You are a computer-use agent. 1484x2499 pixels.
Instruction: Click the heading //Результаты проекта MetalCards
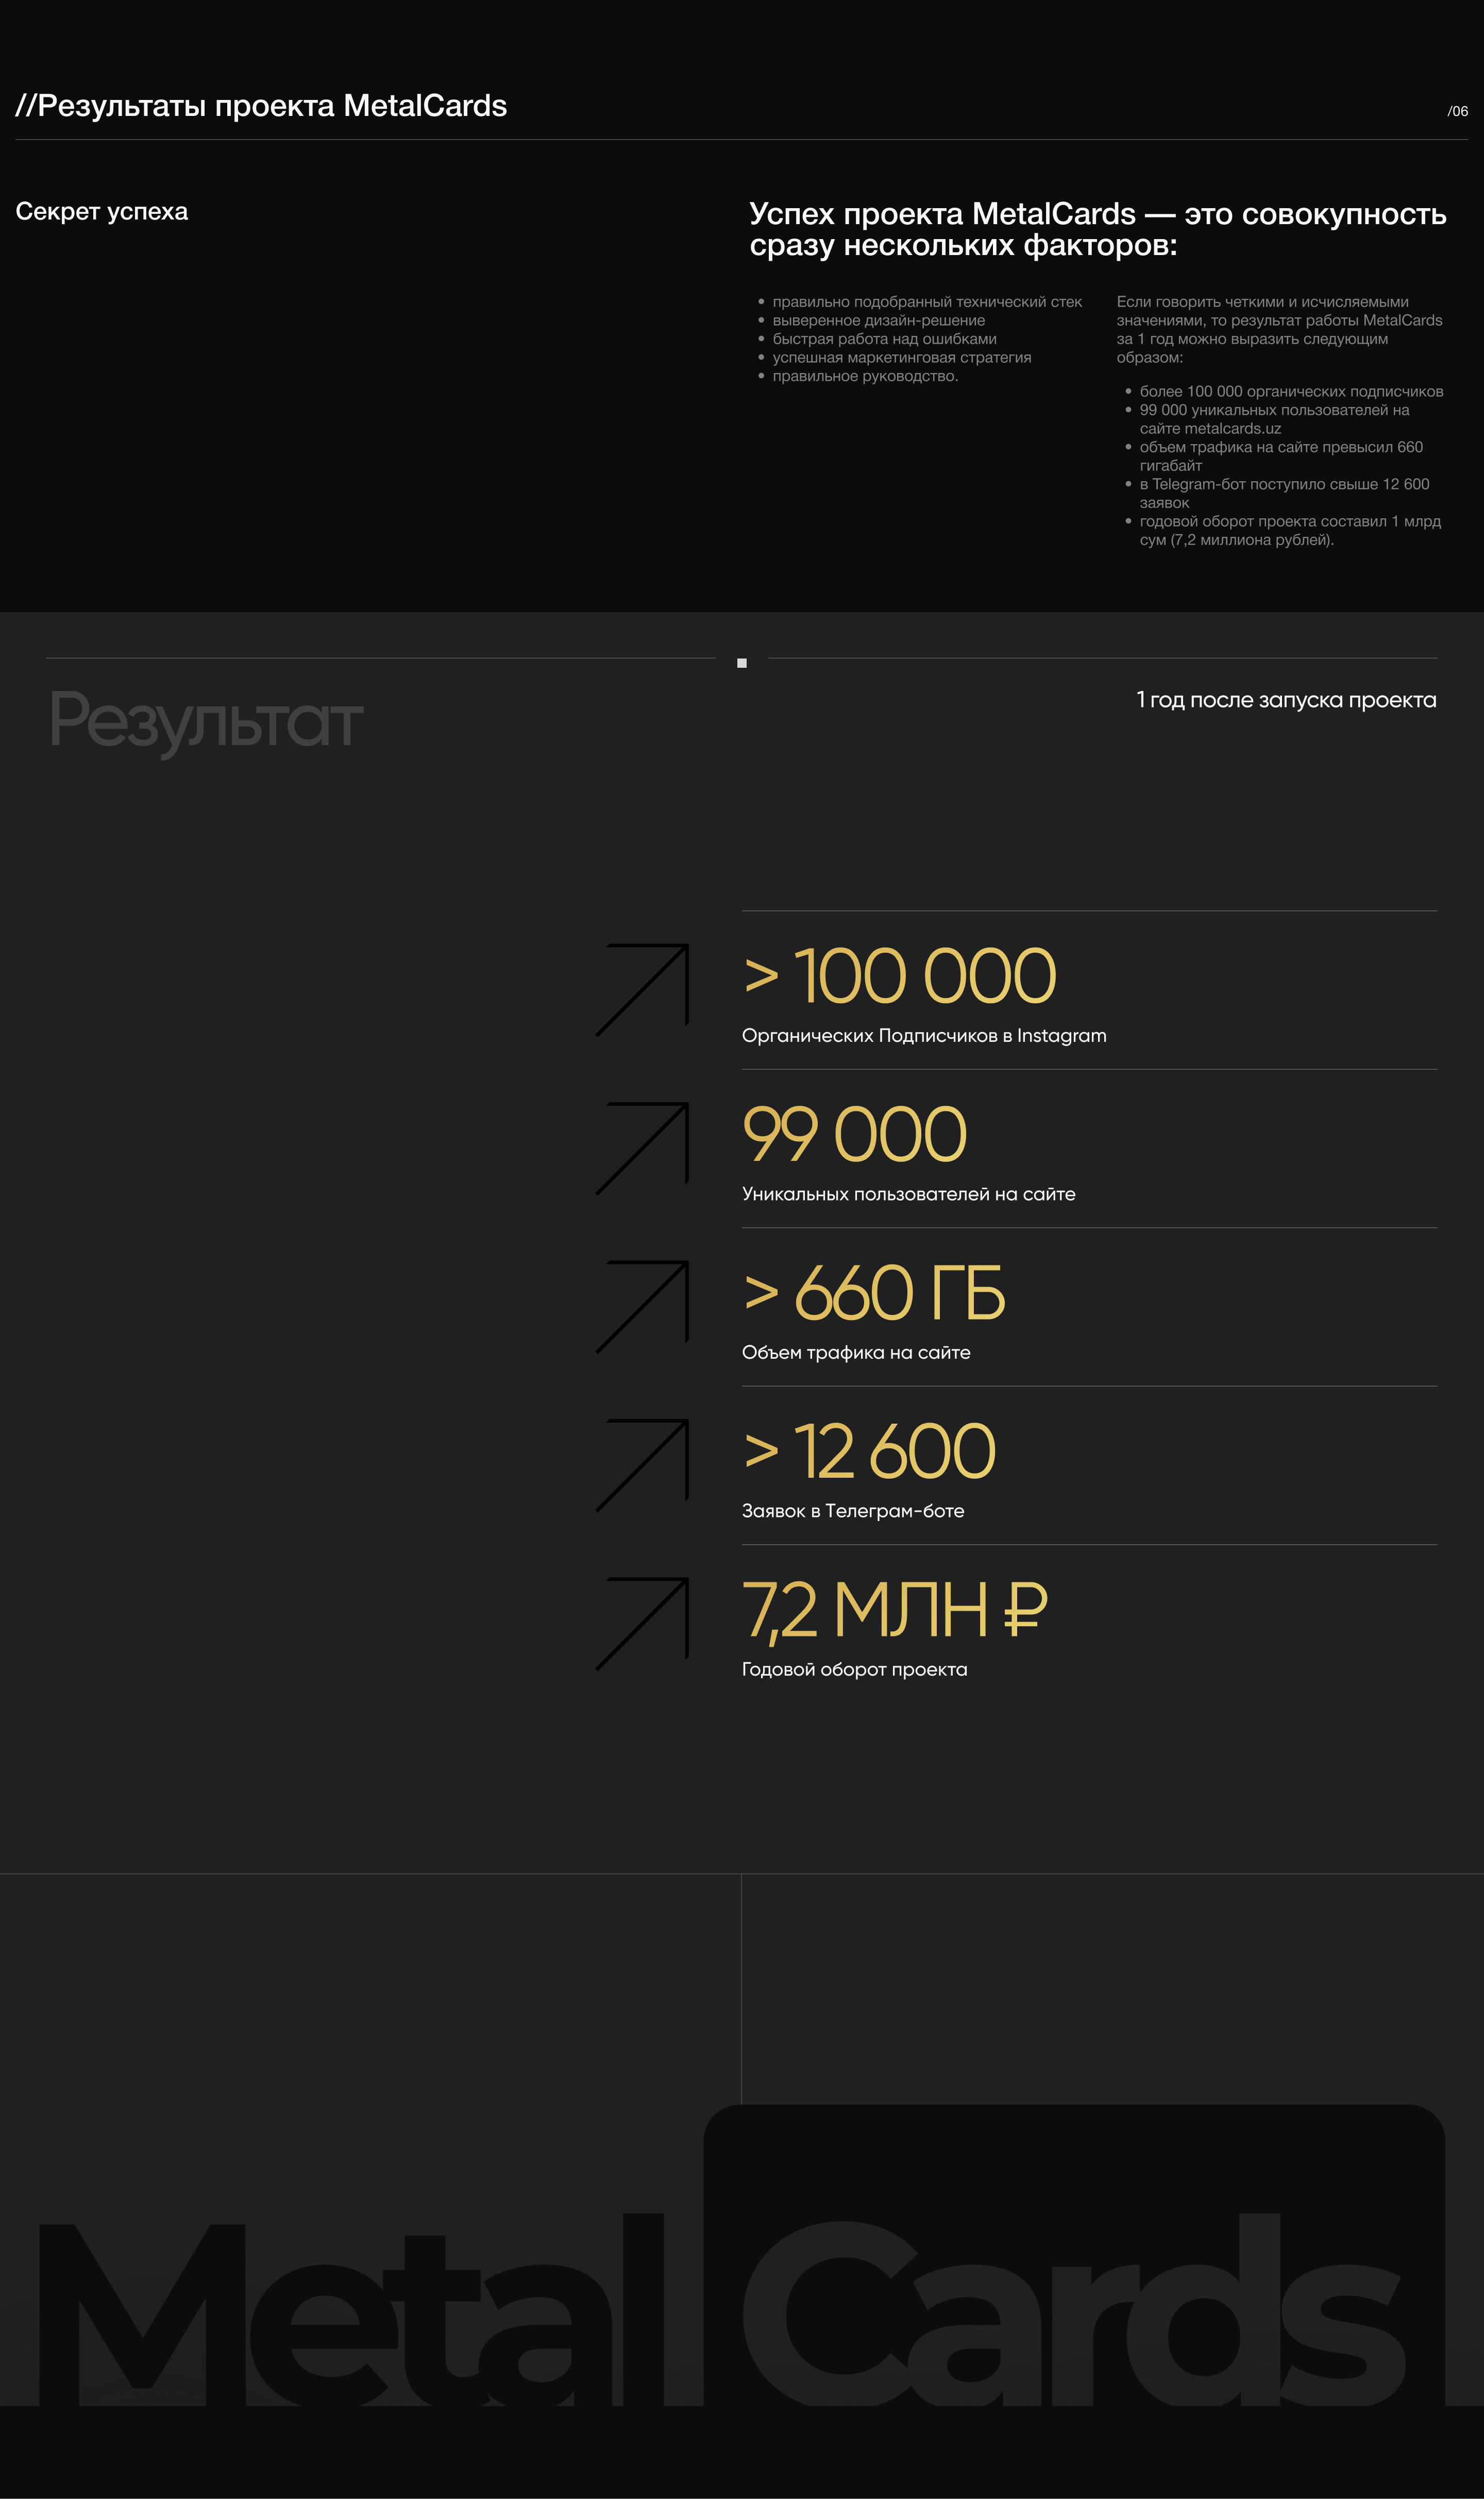coord(261,105)
